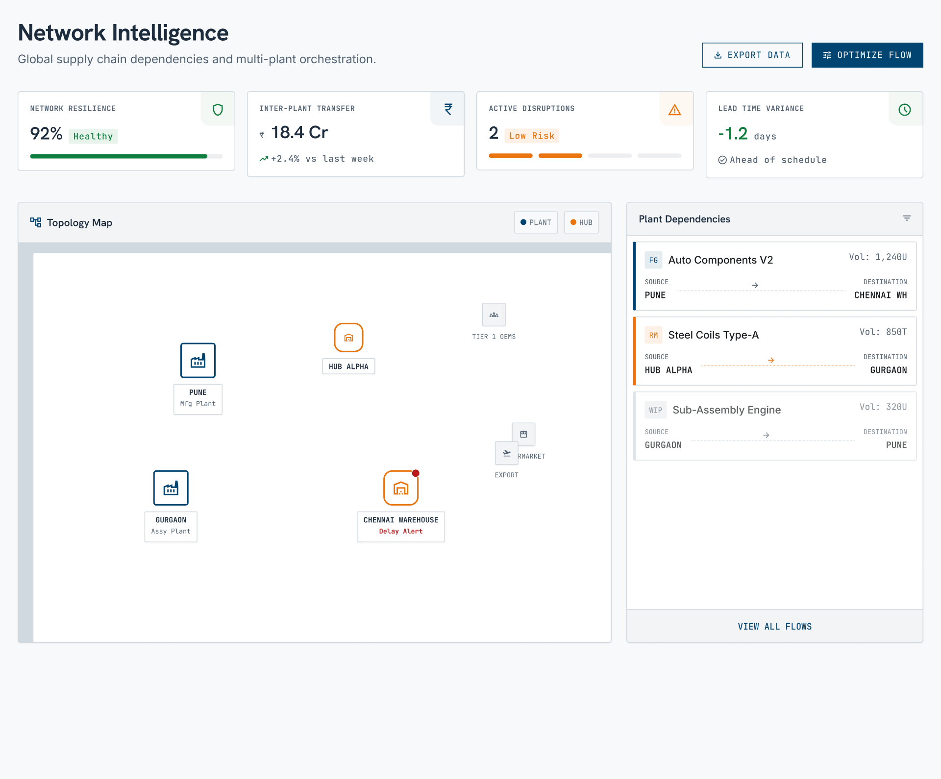The image size is (941, 779).
Task: Open the Plant Dependencies filter icon
Action: 907,218
